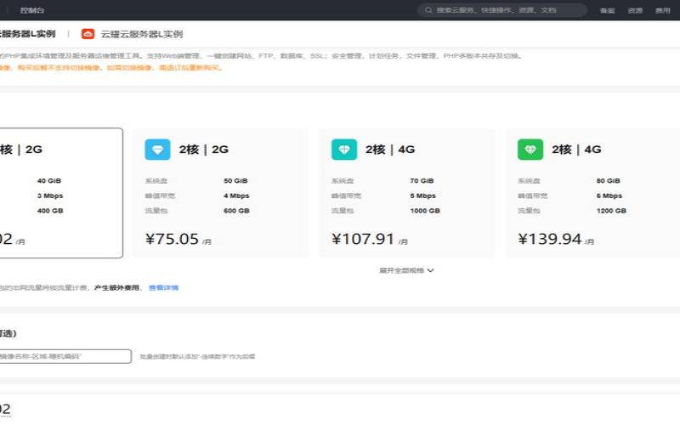680x425 pixels.
Task: Click the 产生额外费用 bold notice text
Action: [116, 287]
